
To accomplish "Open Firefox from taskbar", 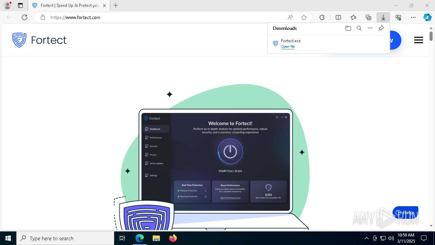I will 173,238.
